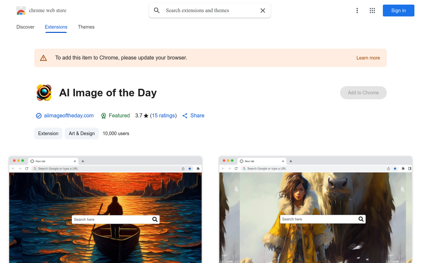Click the warning triangle icon

click(43, 58)
